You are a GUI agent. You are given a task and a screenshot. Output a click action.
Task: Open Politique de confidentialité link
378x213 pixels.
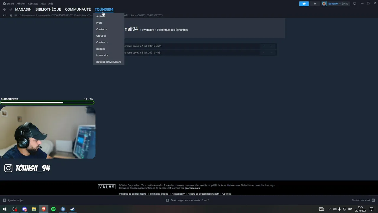[x=133, y=194]
